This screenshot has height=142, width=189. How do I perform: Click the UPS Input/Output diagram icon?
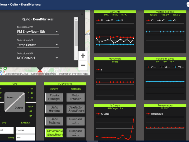click(x=15, y=102)
